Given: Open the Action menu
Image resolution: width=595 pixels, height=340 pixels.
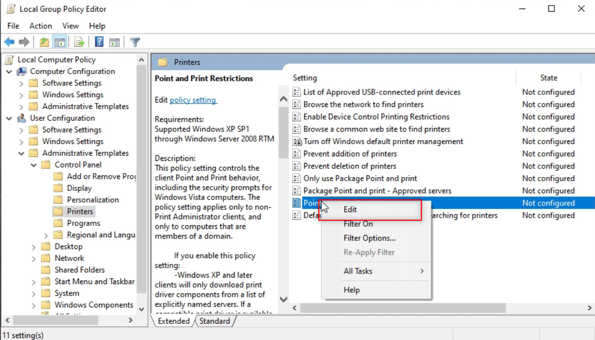Looking at the screenshot, I should [41, 26].
